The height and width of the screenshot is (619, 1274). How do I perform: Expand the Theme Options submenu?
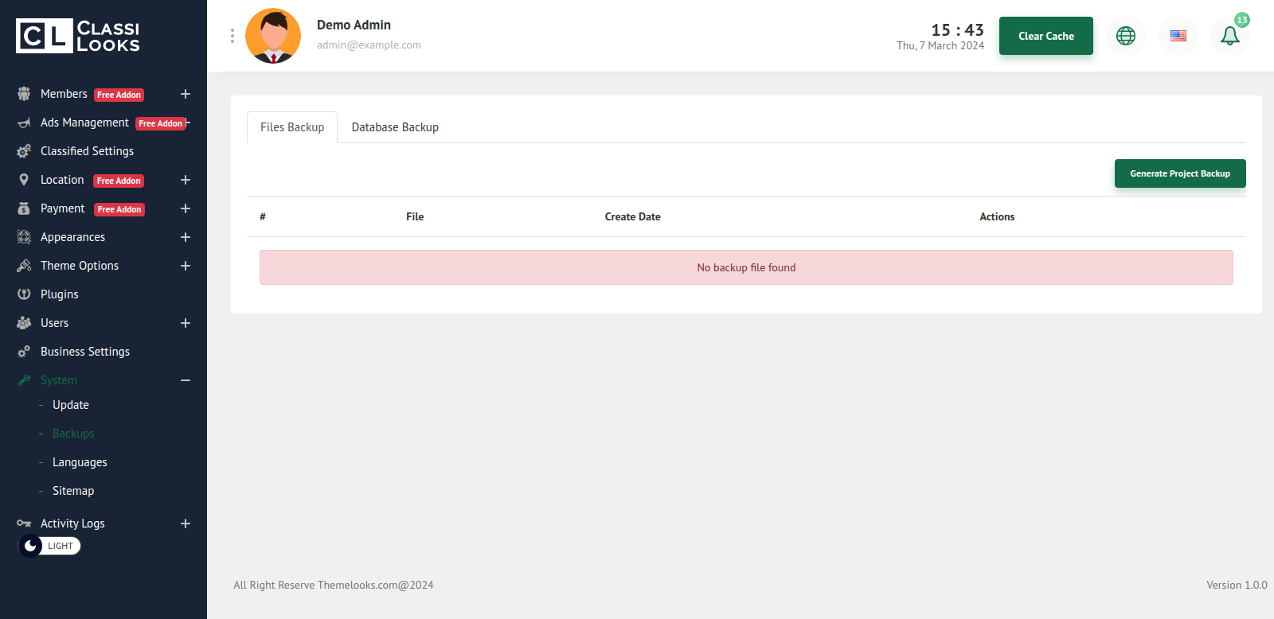point(185,266)
